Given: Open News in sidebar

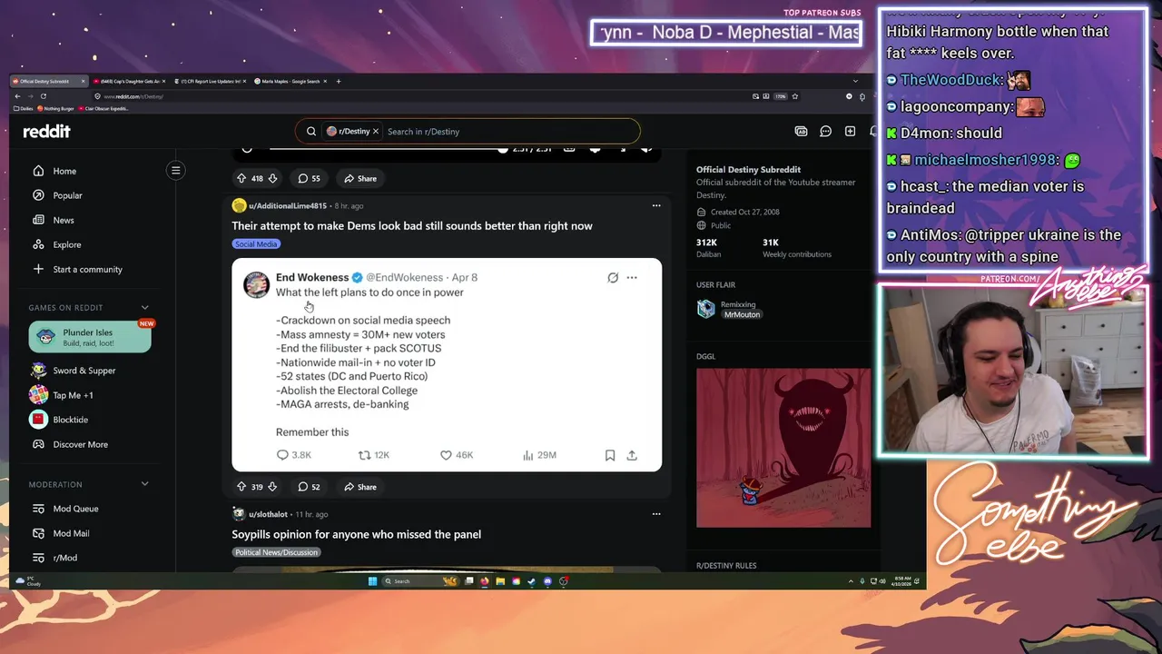Looking at the screenshot, I should (64, 220).
